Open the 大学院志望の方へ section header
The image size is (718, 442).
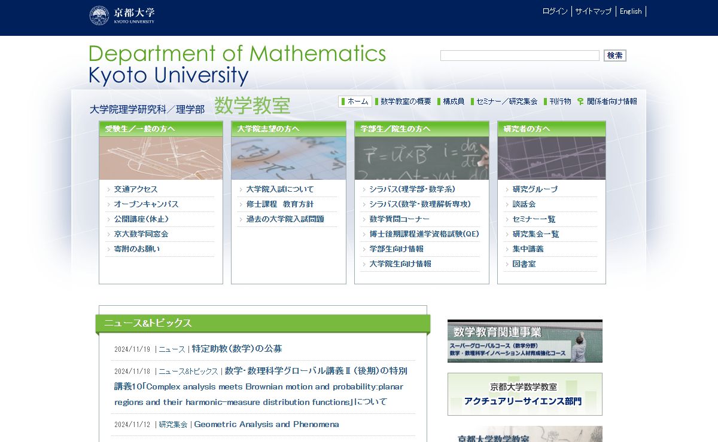click(x=288, y=129)
